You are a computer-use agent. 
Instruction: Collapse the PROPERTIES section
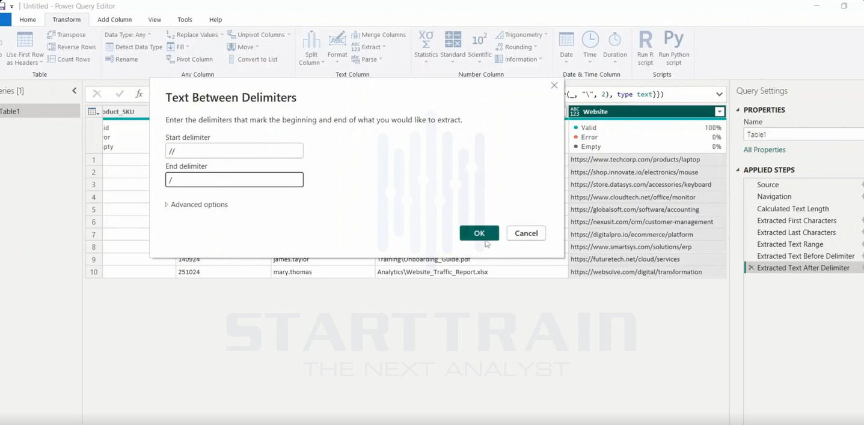[739, 110]
